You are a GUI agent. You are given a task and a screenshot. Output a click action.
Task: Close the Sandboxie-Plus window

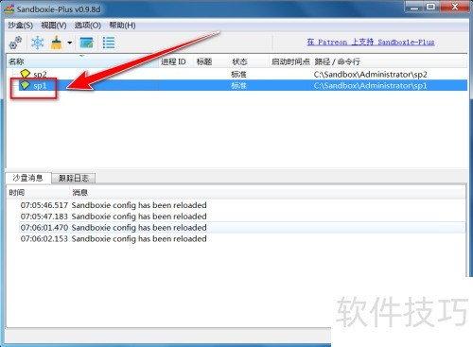(x=454, y=7)
